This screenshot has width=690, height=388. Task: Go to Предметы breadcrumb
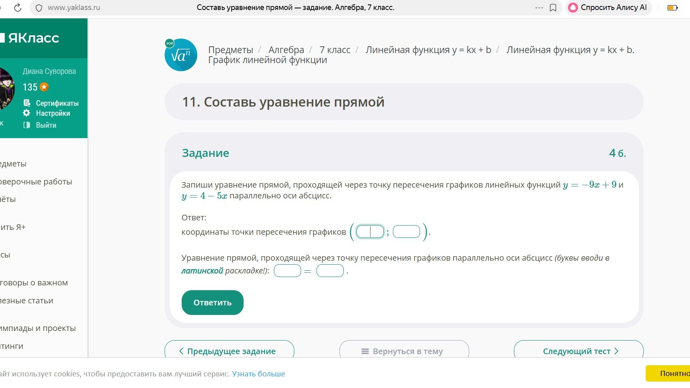[x=230, y=50]
